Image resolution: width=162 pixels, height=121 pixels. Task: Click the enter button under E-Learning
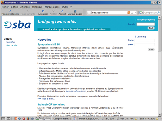pos(151,49)
